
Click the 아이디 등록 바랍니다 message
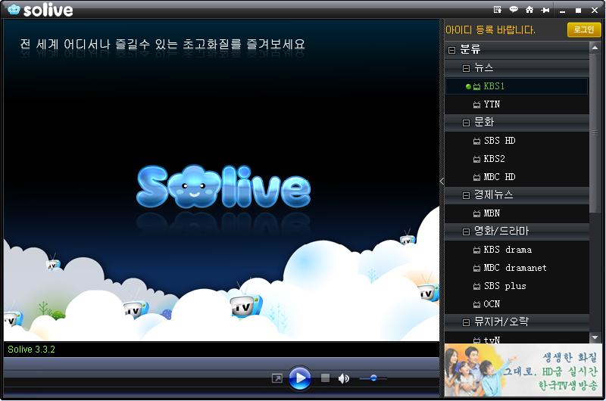490,30
